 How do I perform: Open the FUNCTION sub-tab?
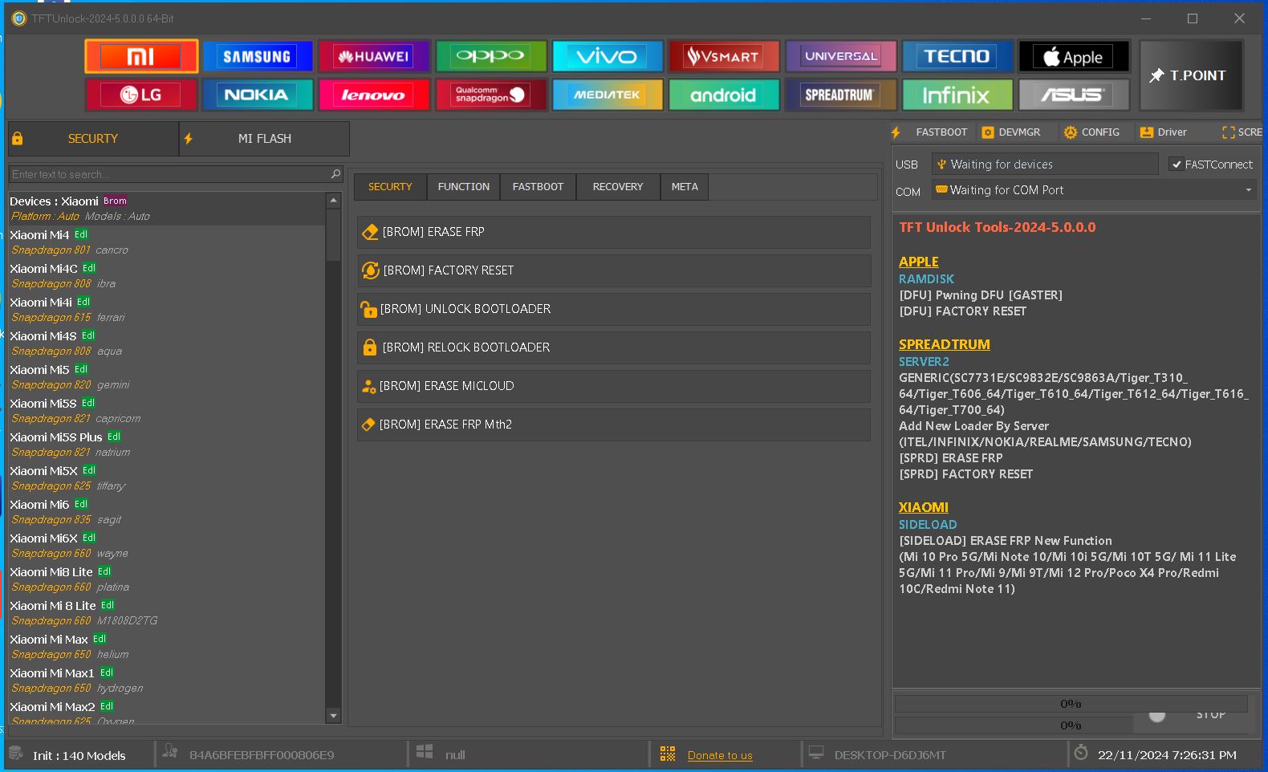tap(463, 187)
